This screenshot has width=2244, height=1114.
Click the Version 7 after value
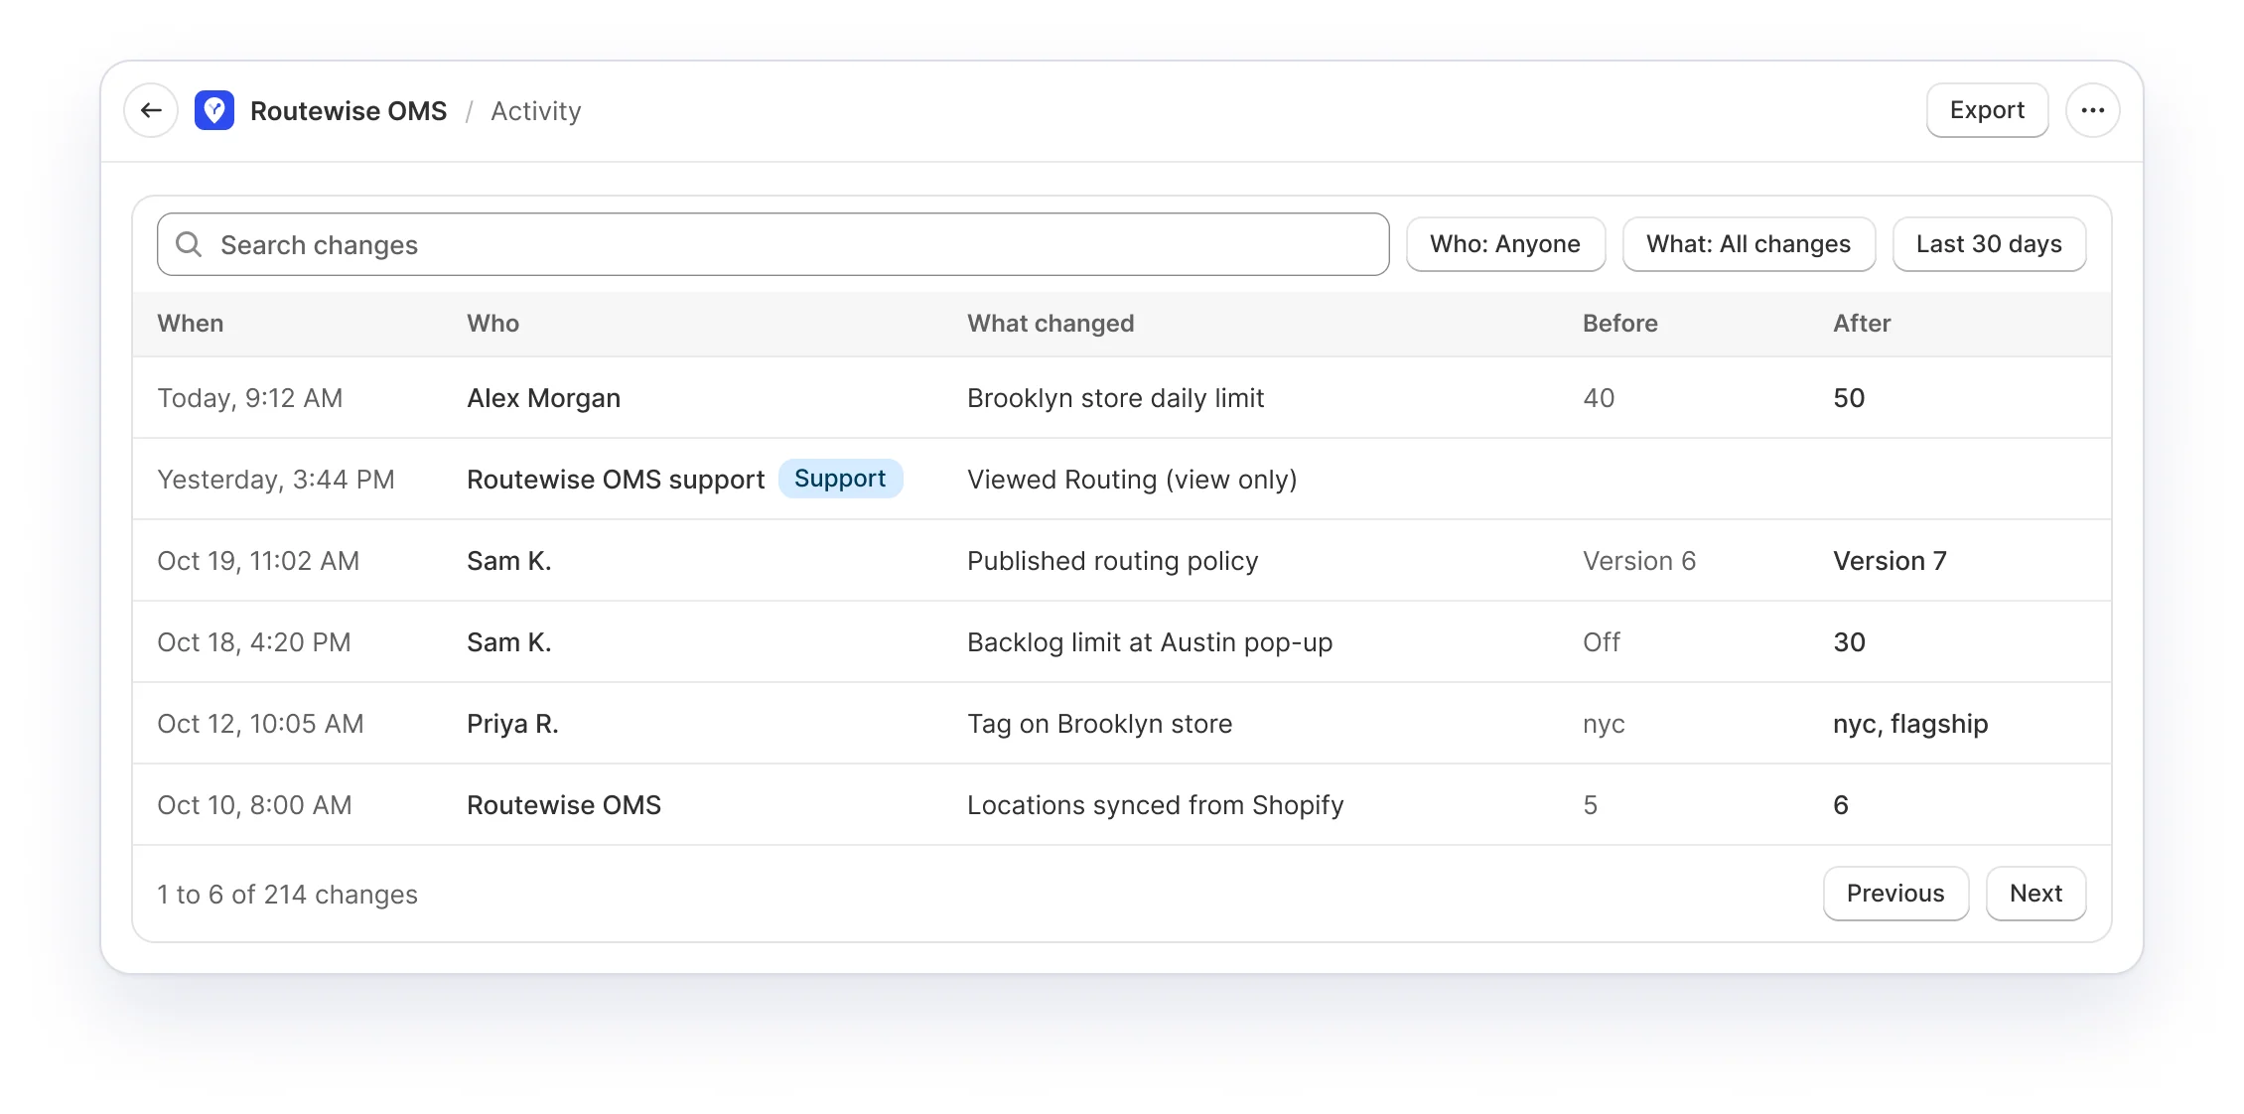(1890, 561)
